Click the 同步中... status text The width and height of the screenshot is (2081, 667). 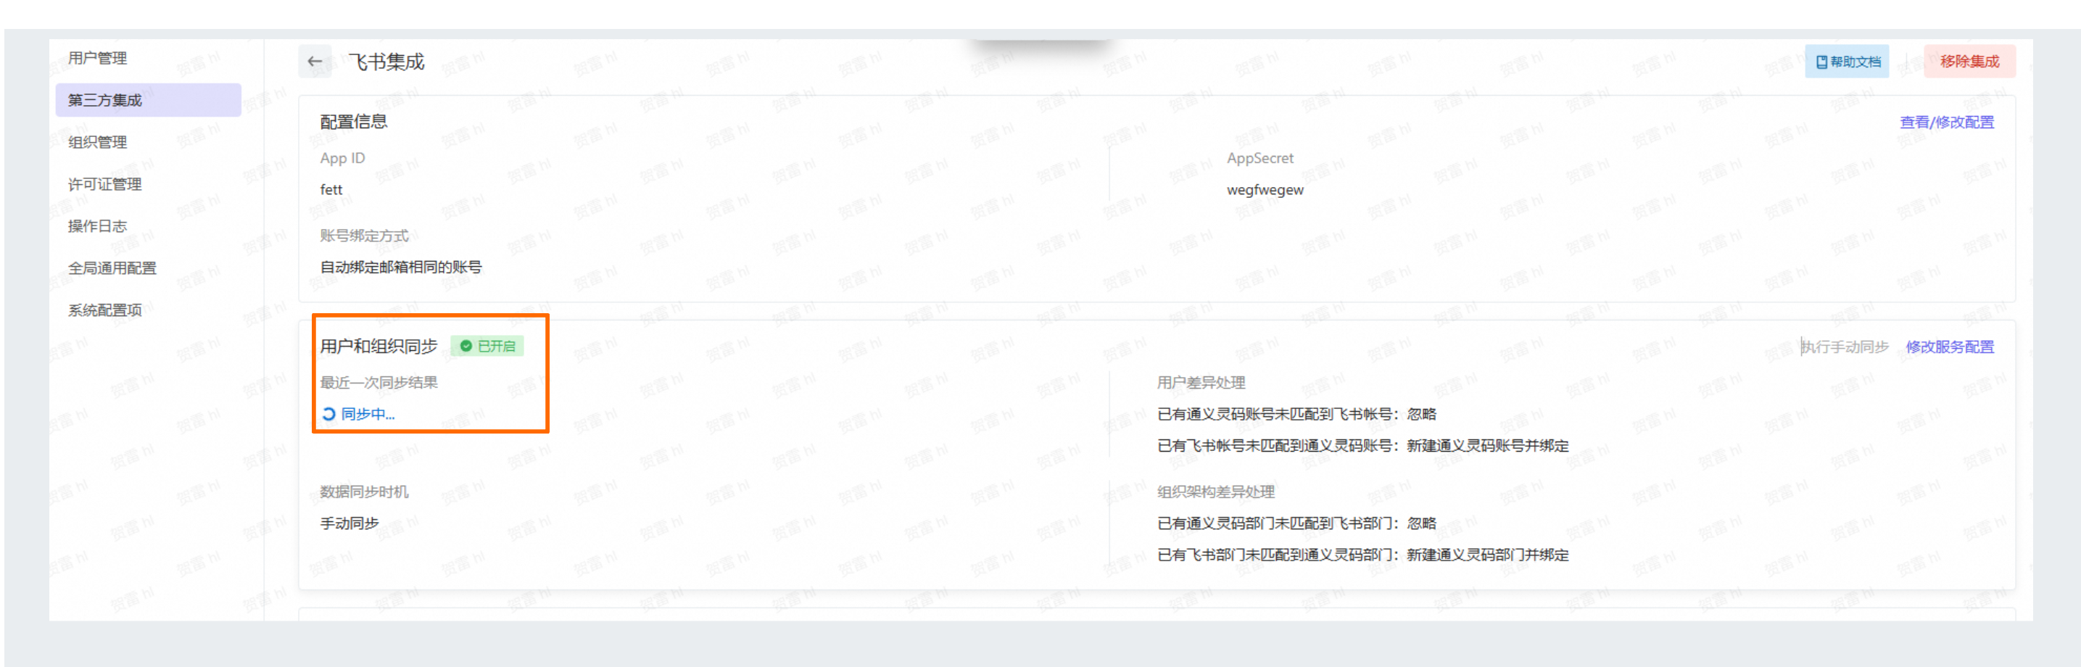(x=368, y=414)
